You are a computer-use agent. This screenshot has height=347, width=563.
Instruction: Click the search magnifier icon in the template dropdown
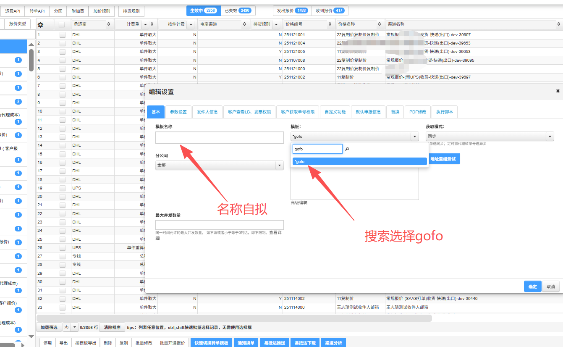[347, 149]
